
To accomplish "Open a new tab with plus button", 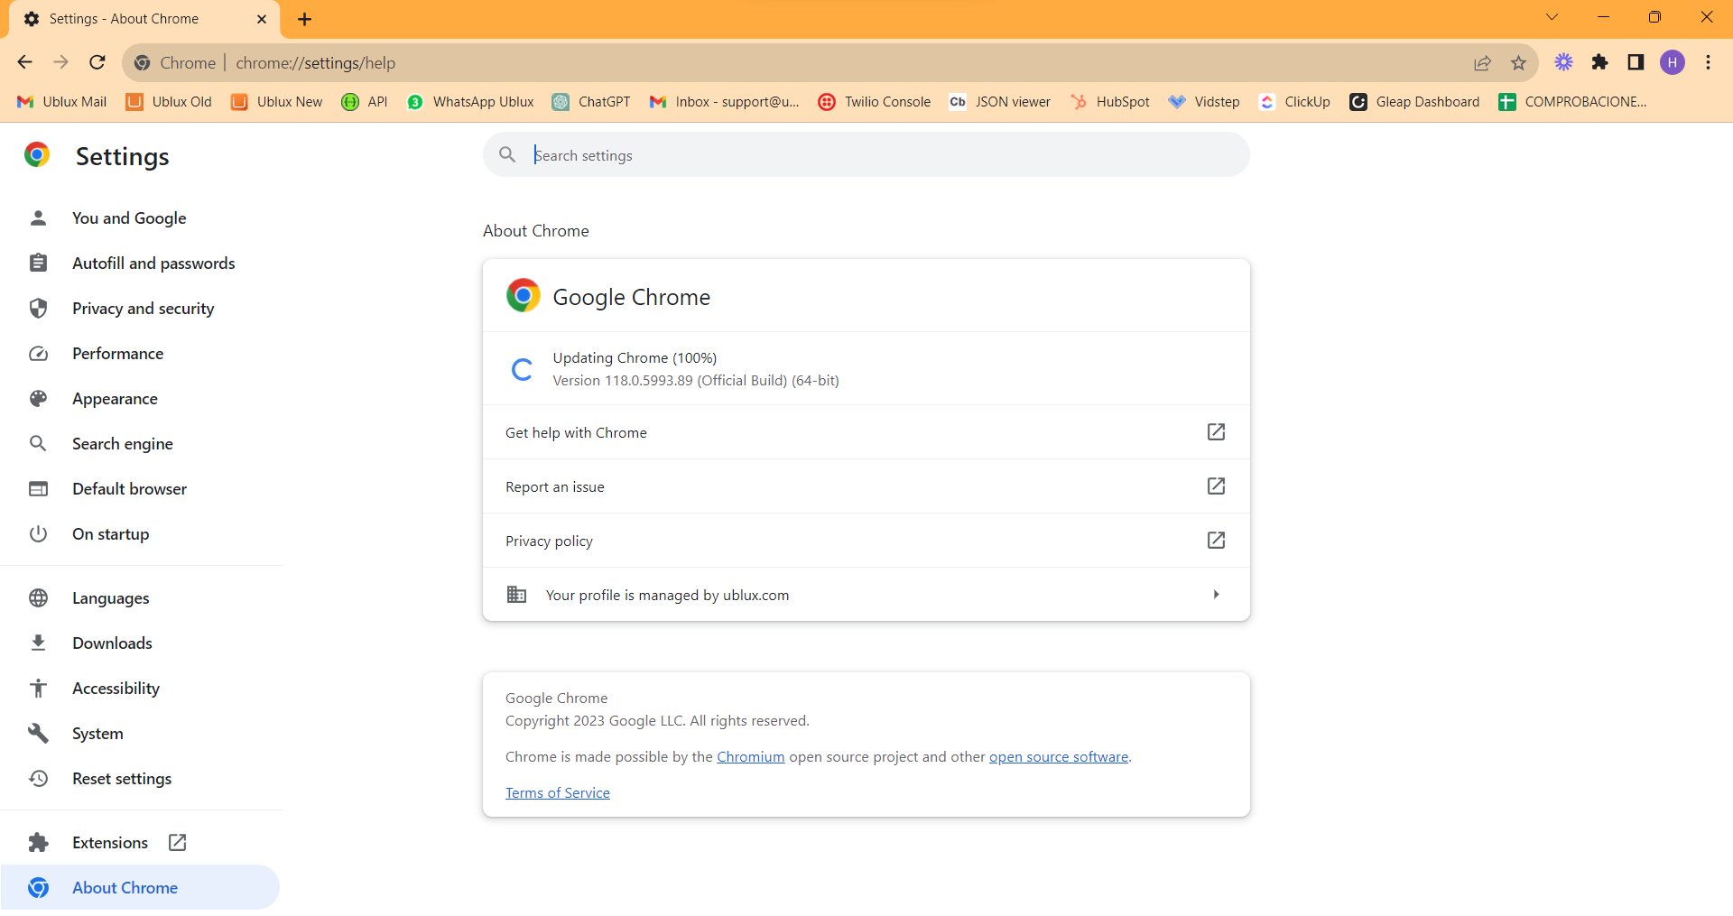I will 305,19.
